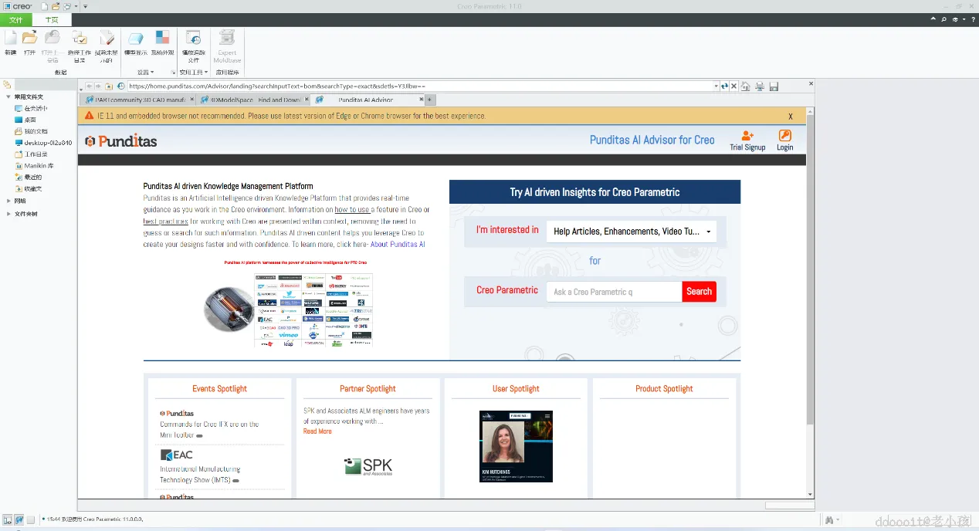The height and width of the screenshot is (531, 979).
Task: Click the Trial Signup icon
Action: [747, 136]
